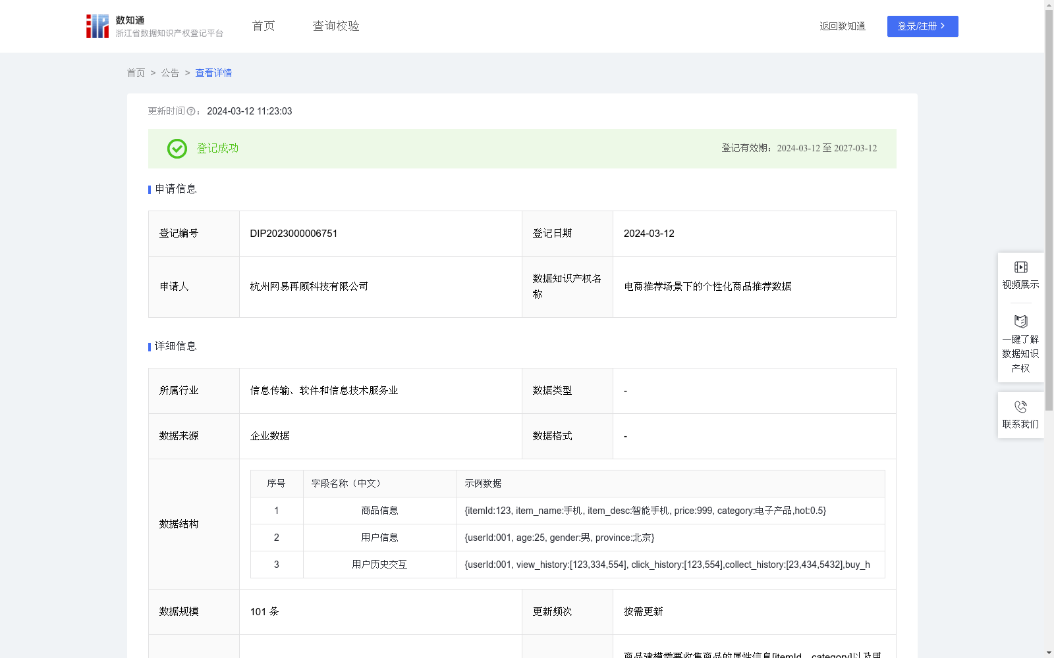This screenshot has width=1054, height=658.
Task: Click the 101 条 data scale value
Action: tap(265, 612)
